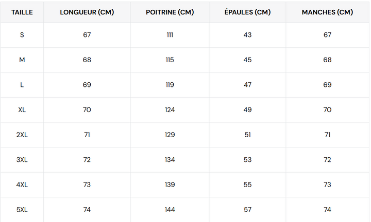Select the 5XL size row label
Viewport: 371px width, 222px height.
22,209
